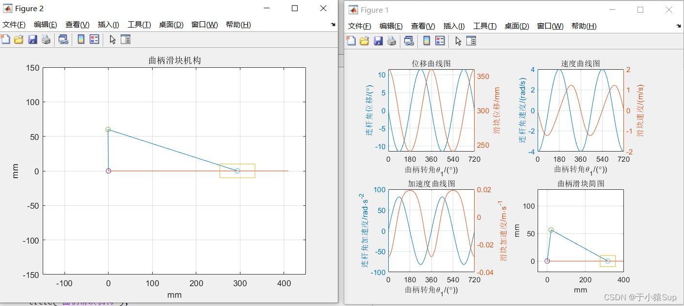The width and height of the screenshot is (684, 306).
Task: Open 窗口(W) menu in Figure 2
Action: pos(205,25)
